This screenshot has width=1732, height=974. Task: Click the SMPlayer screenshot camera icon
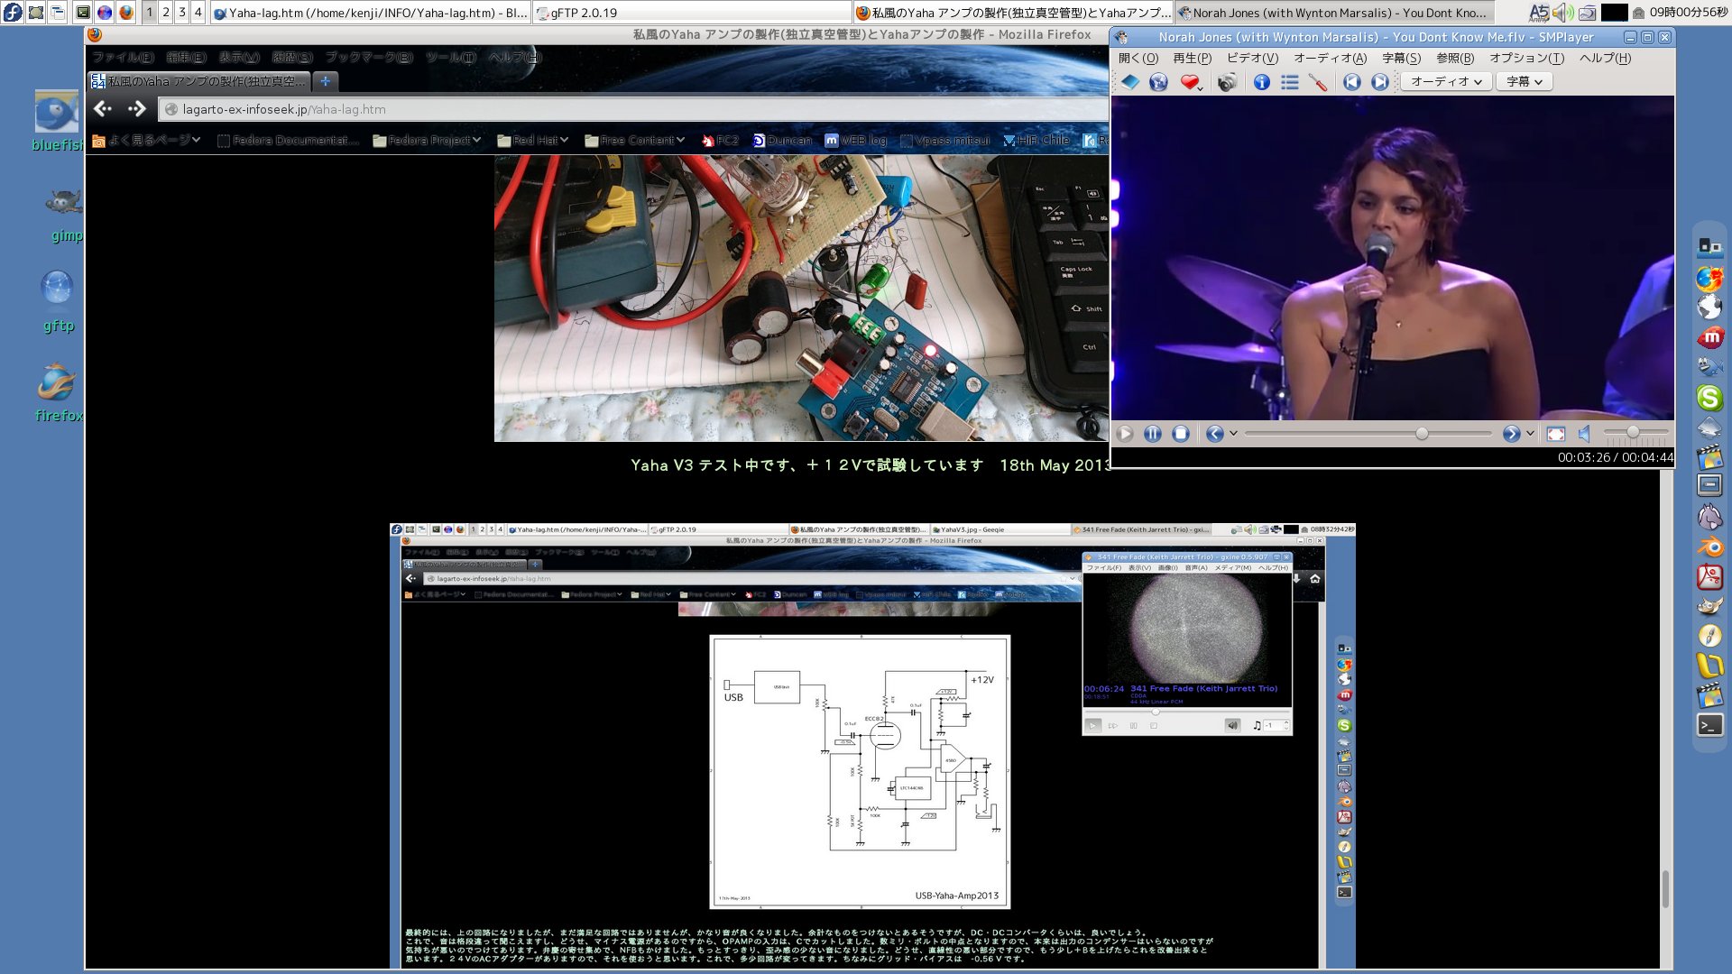(x=1227, y=82)
